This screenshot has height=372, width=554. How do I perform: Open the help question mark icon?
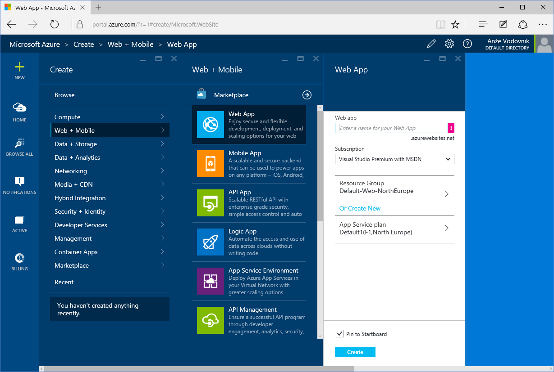click(467, 44)
